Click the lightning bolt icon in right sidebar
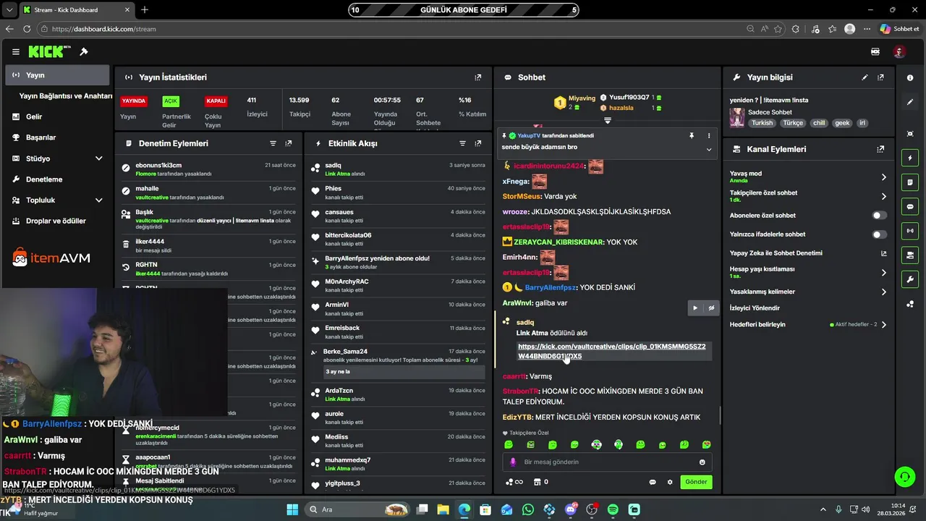 click(x=910, y=158)
